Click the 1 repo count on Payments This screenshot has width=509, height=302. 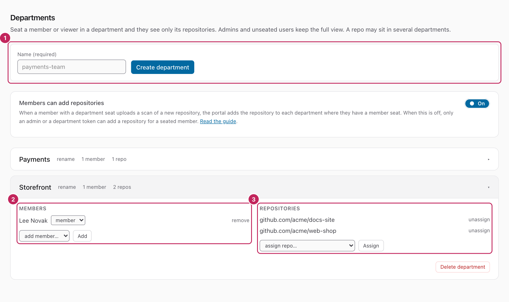click(119, 159)
